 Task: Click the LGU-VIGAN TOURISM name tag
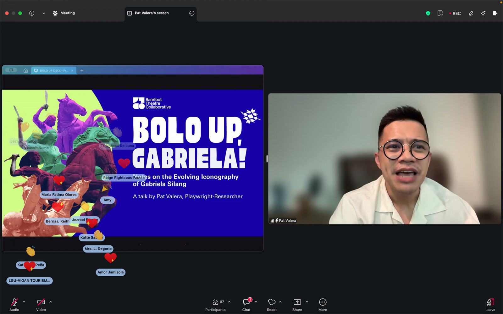click(30, 281)
